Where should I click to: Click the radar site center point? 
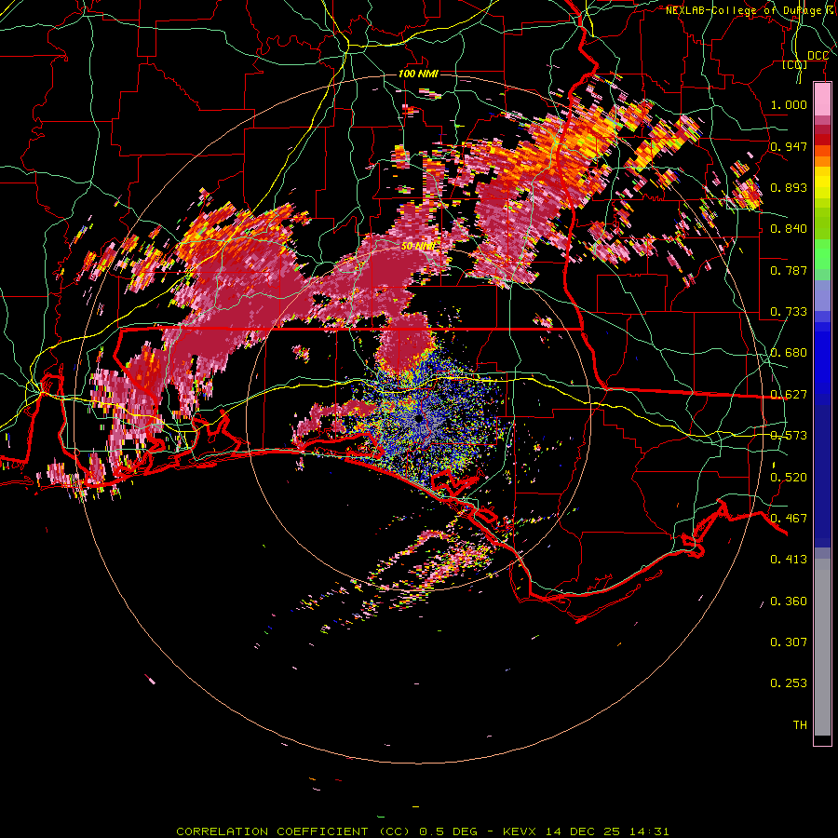click(418, 418)
